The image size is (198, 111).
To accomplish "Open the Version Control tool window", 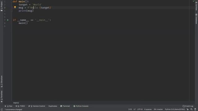I will point(37,106).
